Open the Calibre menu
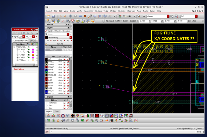Viewport: 207px width, 137px height. point(152,11)
